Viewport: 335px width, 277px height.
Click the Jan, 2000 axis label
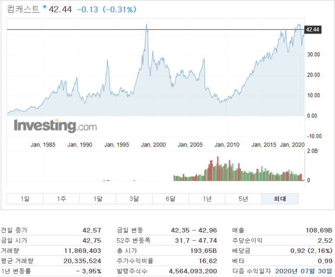153,145
